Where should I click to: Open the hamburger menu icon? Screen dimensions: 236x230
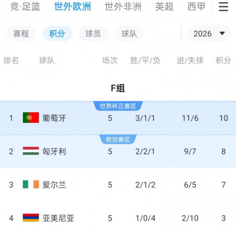coord(223,7)
